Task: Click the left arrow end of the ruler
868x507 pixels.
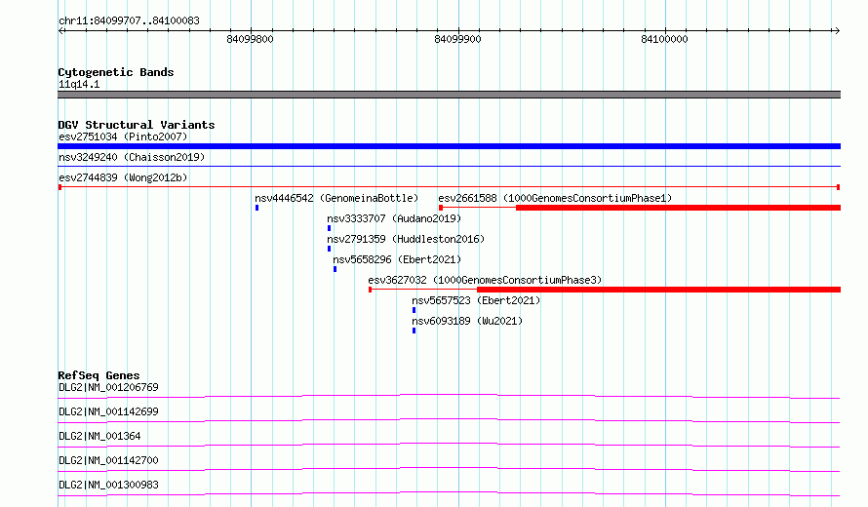Action: 60,30
